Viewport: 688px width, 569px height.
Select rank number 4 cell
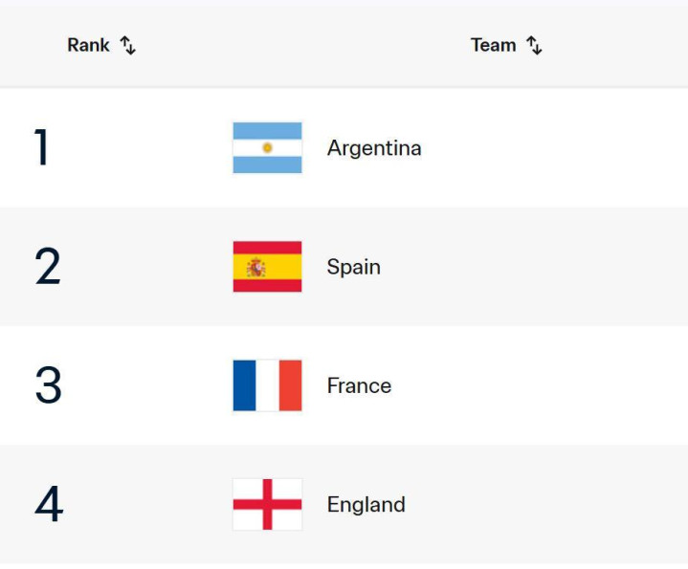pyautogui.click(x=49, y=504)
